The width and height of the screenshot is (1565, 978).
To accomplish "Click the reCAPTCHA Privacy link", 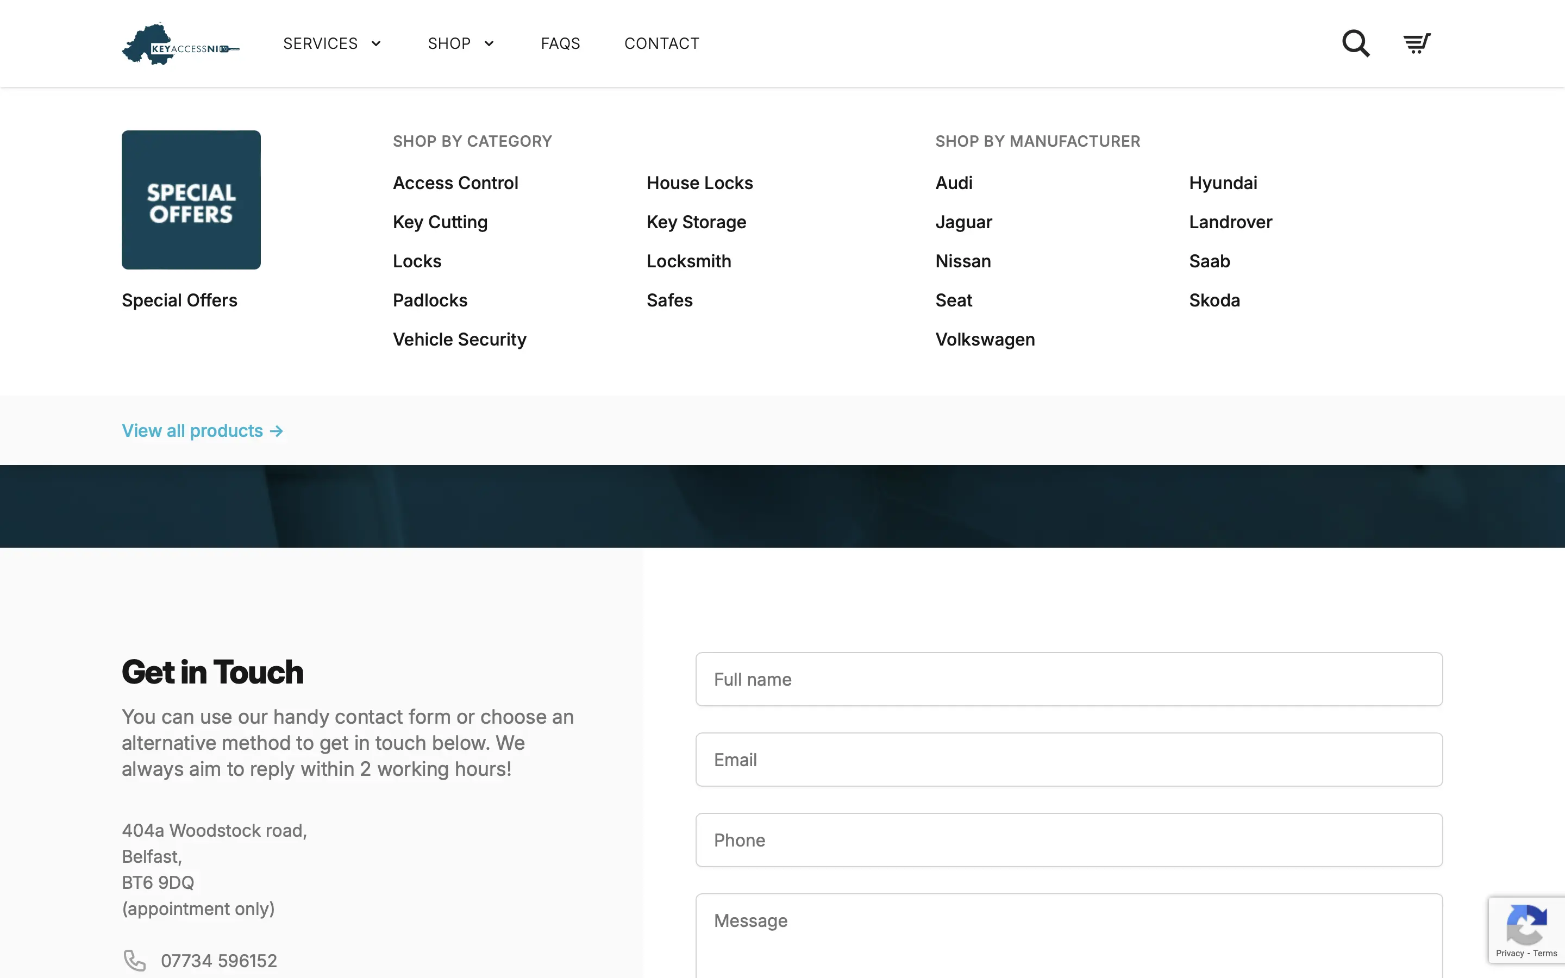I will click(x=1510, y=954).
